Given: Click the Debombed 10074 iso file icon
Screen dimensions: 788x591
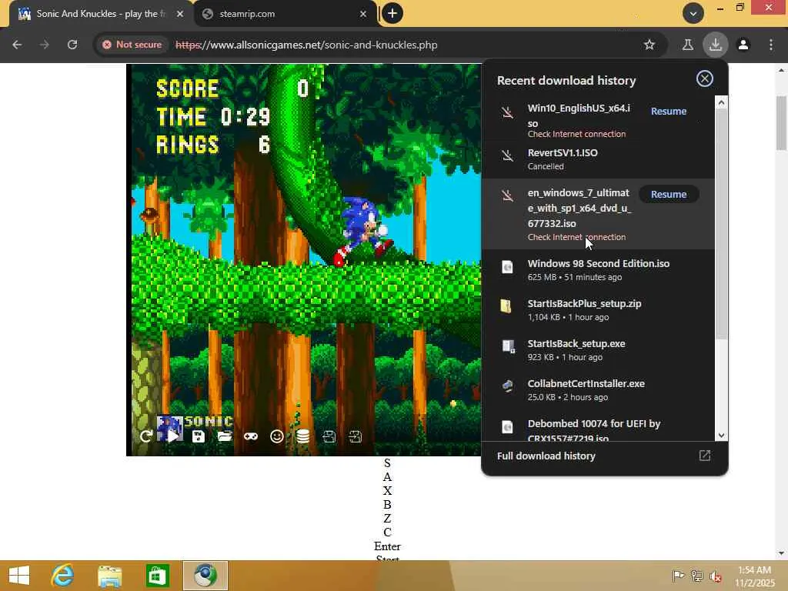Looking at the screenshot, I should pos(508,426).
